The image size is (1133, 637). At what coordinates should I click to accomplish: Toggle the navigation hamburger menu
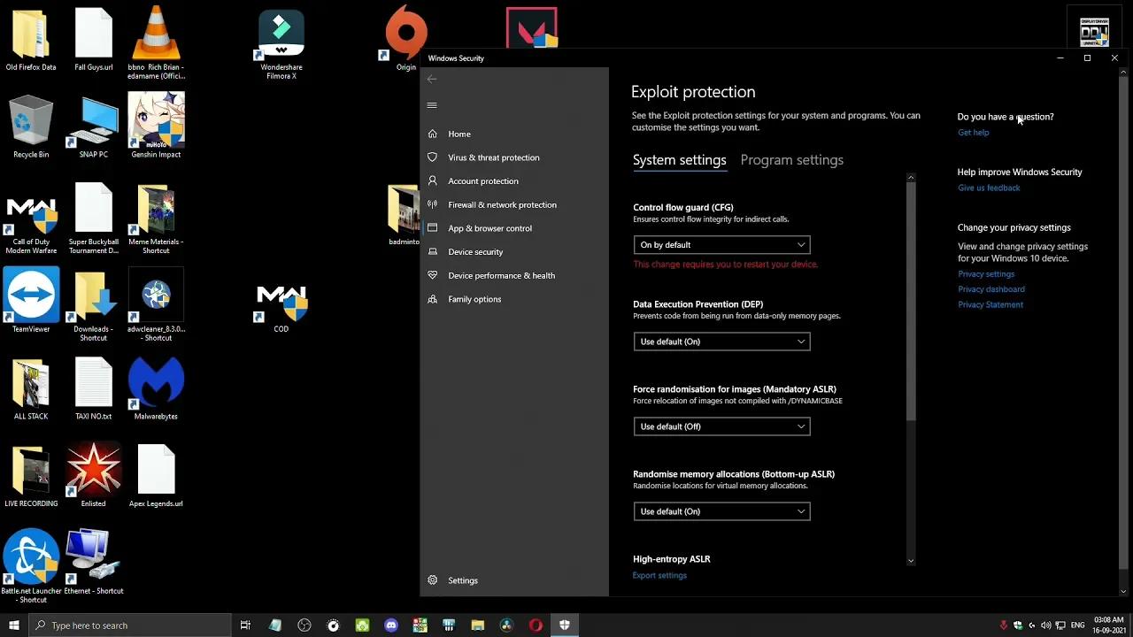(x=432, y=104)
